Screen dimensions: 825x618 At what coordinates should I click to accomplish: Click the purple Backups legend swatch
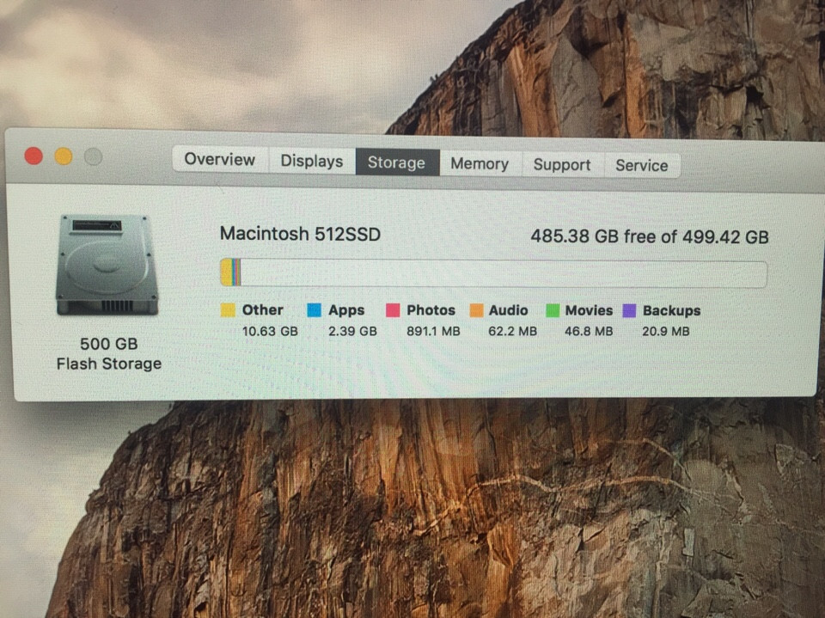click(x=629, y=310)
